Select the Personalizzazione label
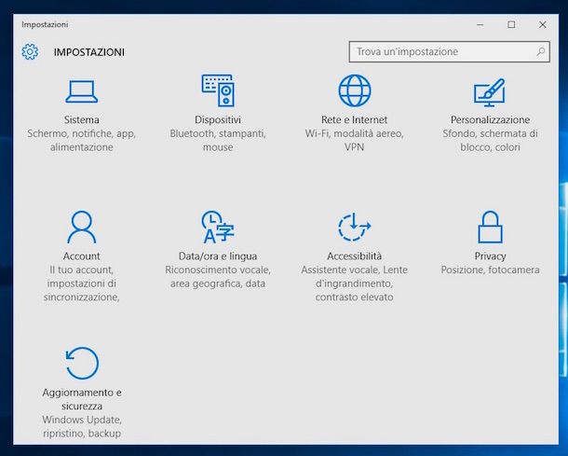The image size is (568, 456). coord(490,119)
